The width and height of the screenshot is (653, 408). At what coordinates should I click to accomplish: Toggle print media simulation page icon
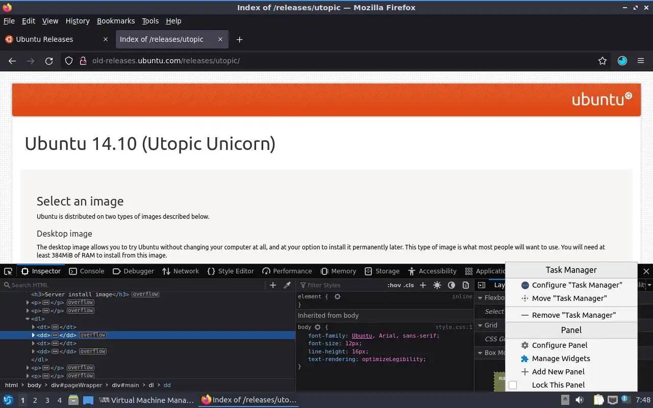466,285
